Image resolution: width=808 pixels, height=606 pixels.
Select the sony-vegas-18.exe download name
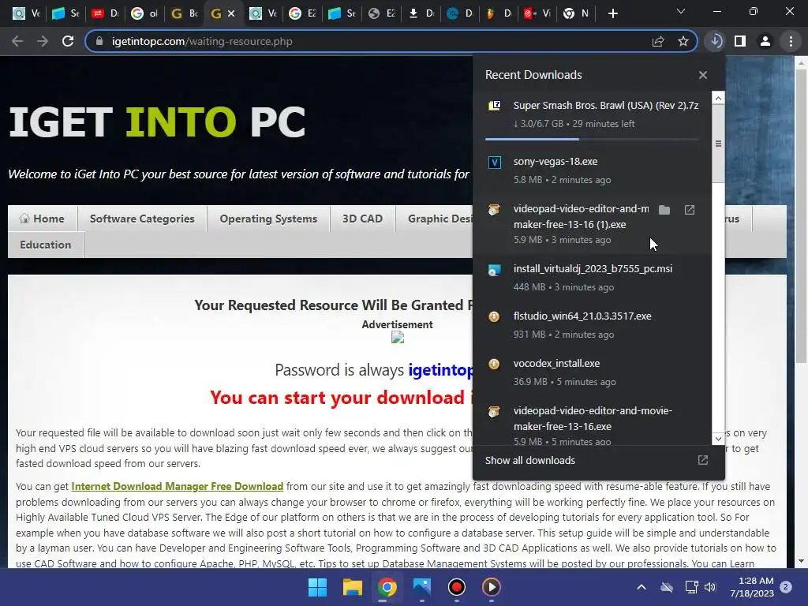[555, 161]
